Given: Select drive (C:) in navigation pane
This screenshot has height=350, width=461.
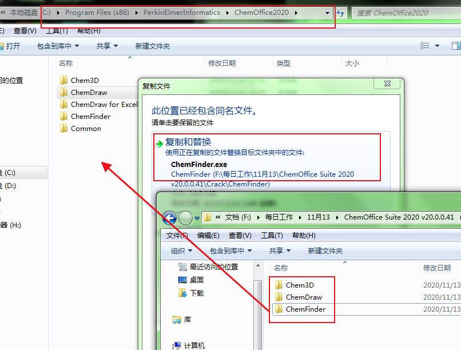Looking at the screenshot, I should (x=23, y=173).
